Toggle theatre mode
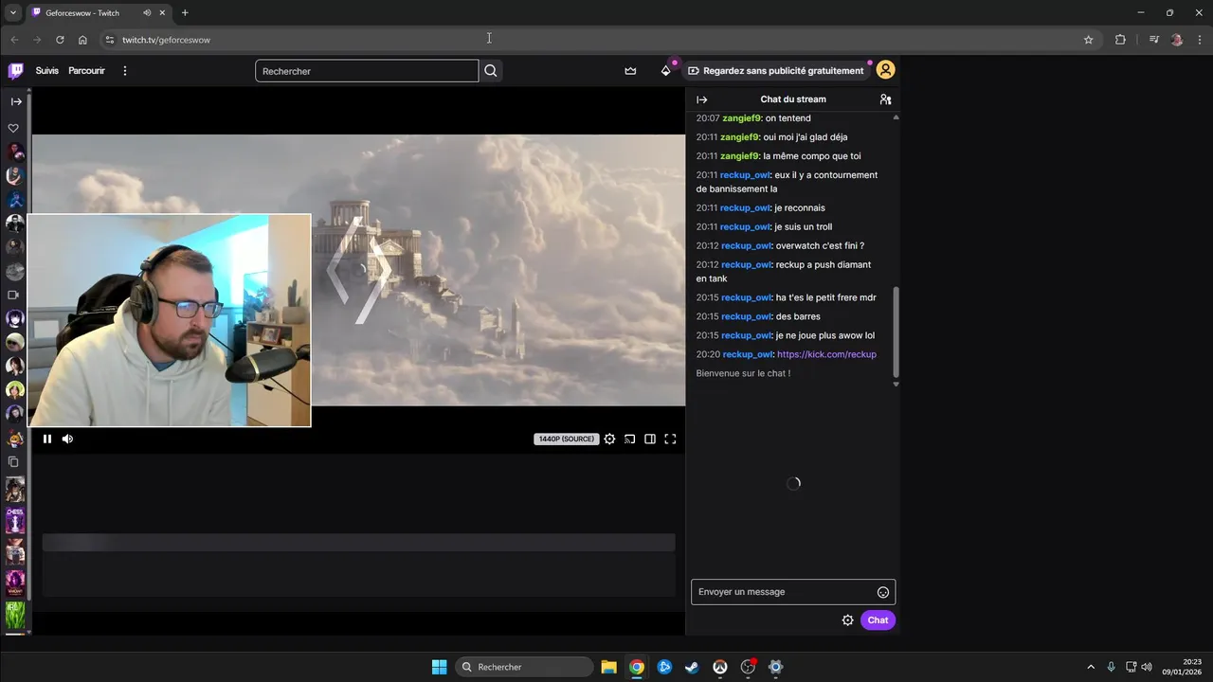This screenshot has width=1213, height=682. point(650,439)
